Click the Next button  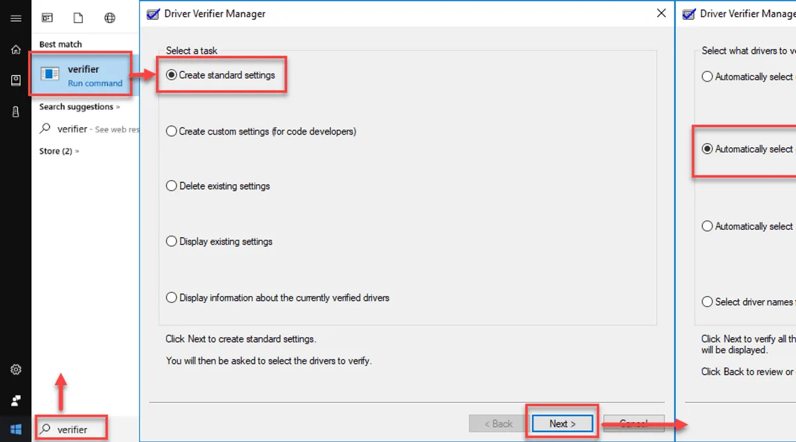563,423
